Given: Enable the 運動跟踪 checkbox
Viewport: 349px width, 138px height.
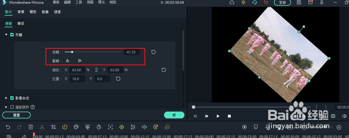Looking at the screenshot, I should click(12, 107).
